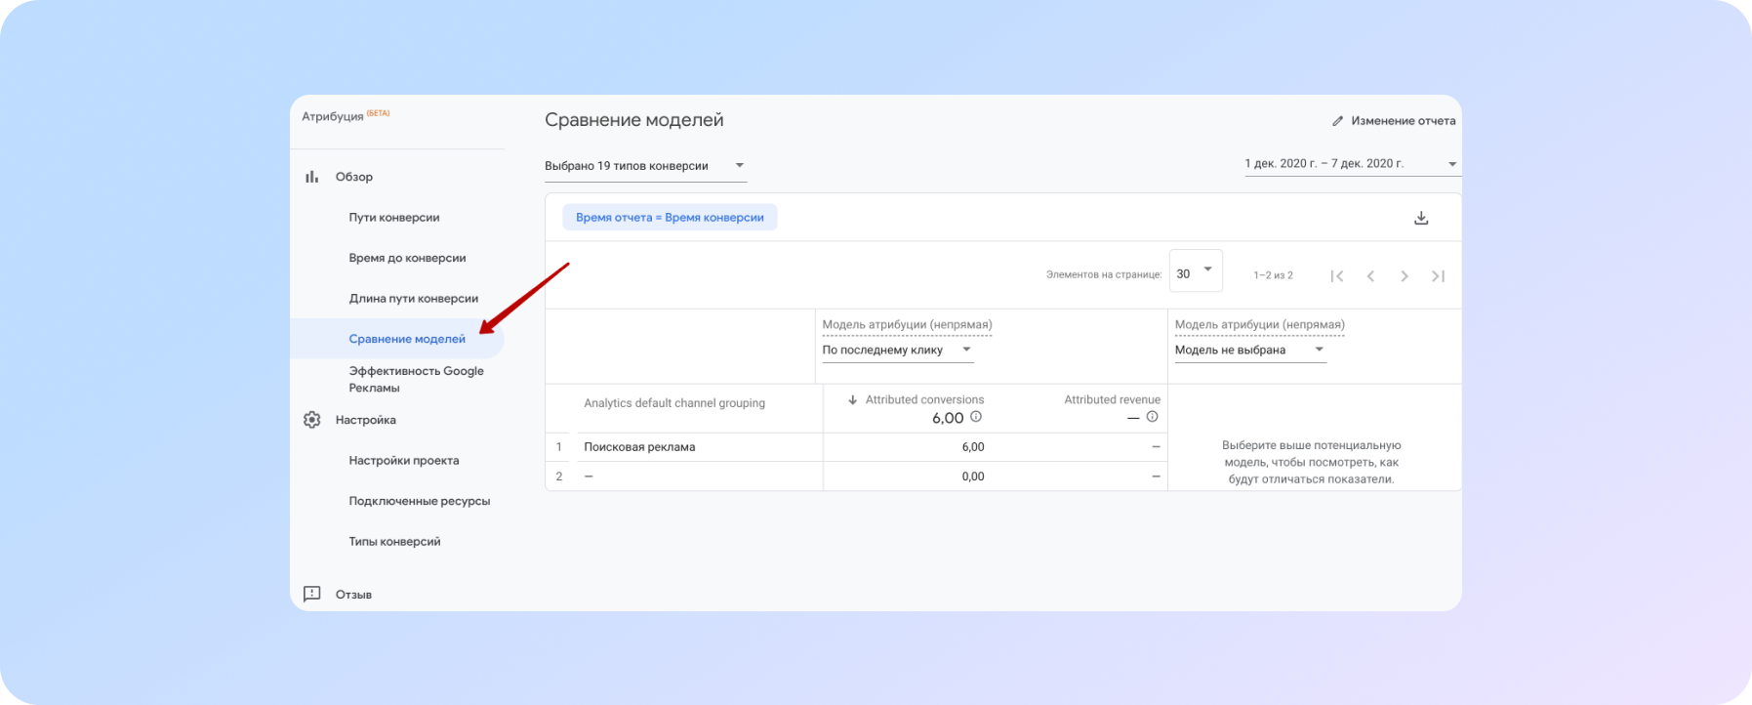Go to first page of table

[x=1337, y=276]
